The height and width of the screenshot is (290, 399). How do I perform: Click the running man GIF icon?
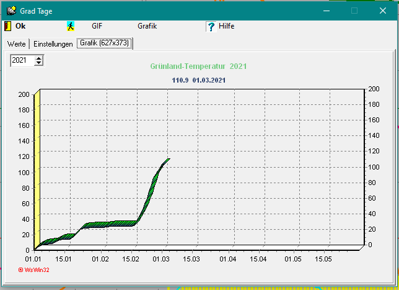tap(71, 26)
